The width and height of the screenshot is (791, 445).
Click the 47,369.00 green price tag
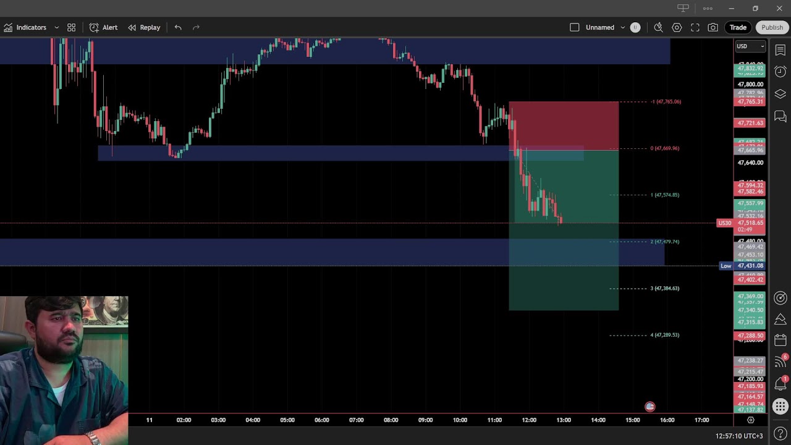tap(750, 297)
